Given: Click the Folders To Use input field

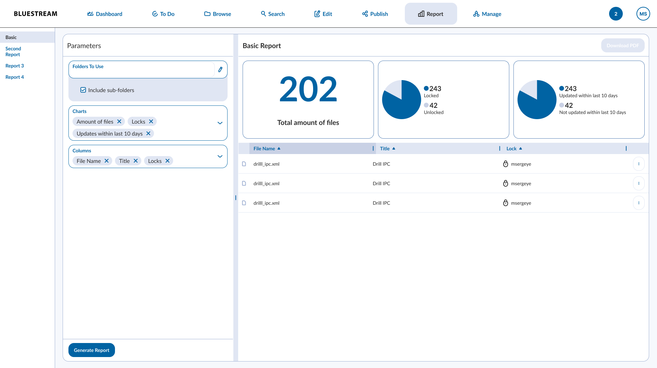Looking at the screenshot, I should tap(142, 69).
